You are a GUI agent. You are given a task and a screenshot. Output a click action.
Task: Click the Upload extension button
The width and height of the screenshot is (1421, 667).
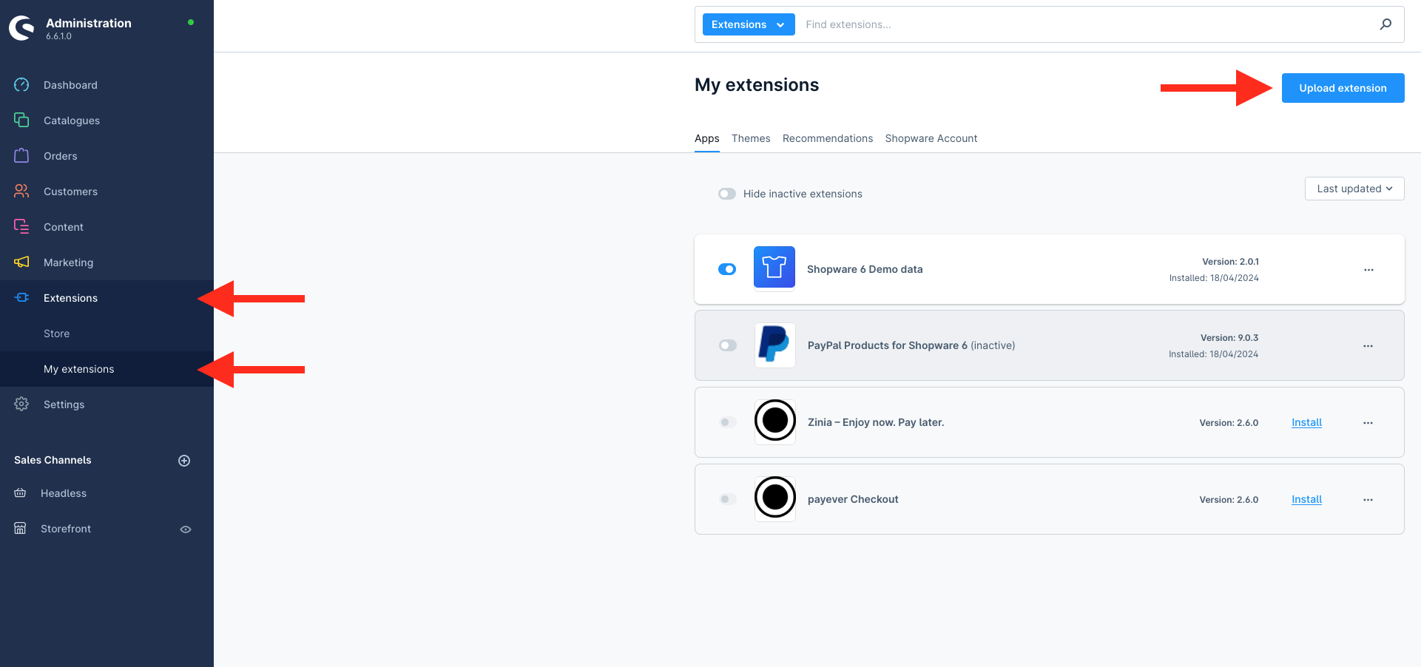point(1343,88)
